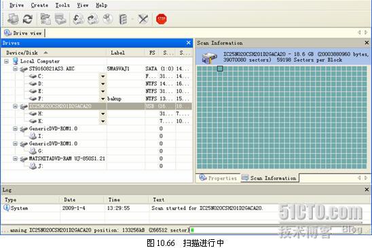Click the 13:29:55 time log cell
The image size is (372, 248).
coord(118,208)
